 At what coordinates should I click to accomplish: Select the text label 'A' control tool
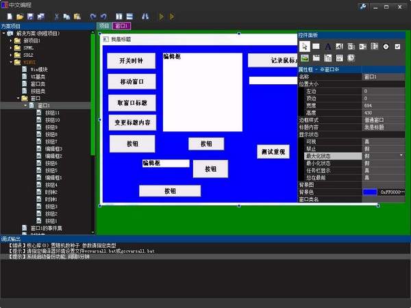(328, 46)
